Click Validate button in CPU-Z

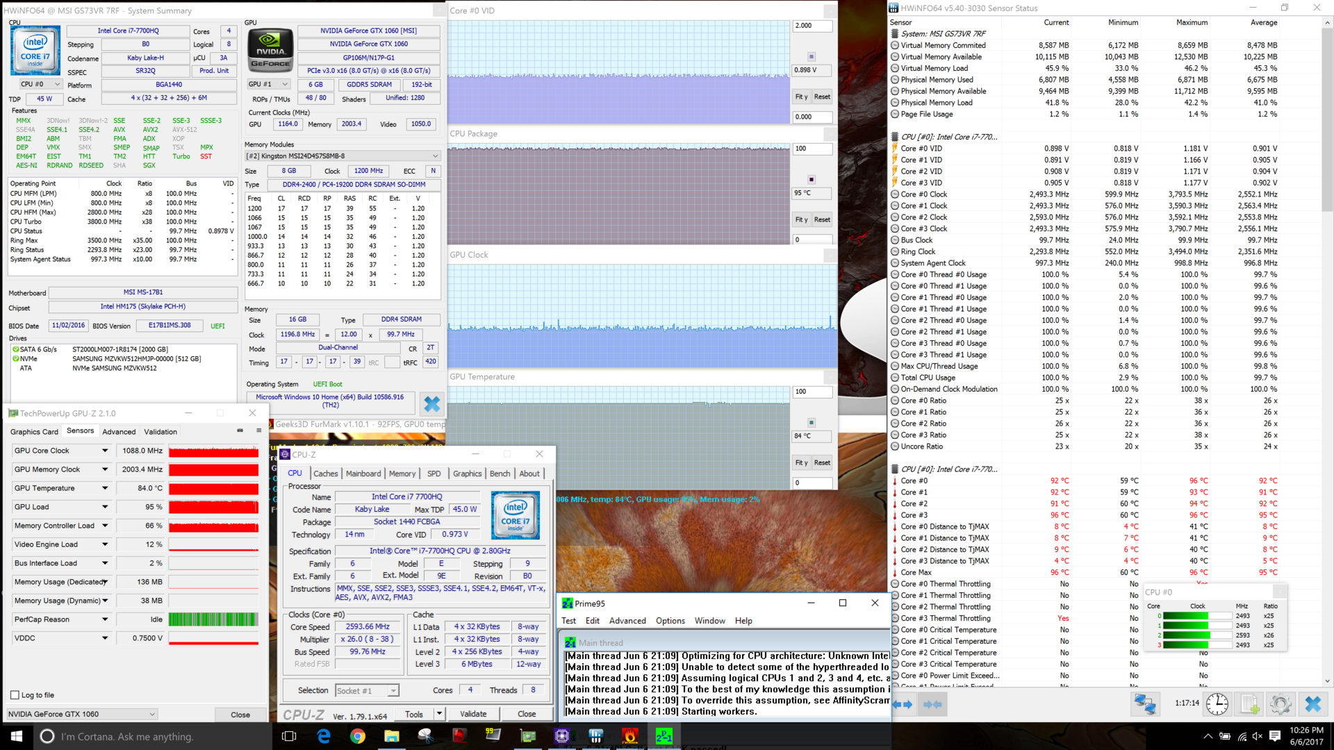tap(473, 714)
